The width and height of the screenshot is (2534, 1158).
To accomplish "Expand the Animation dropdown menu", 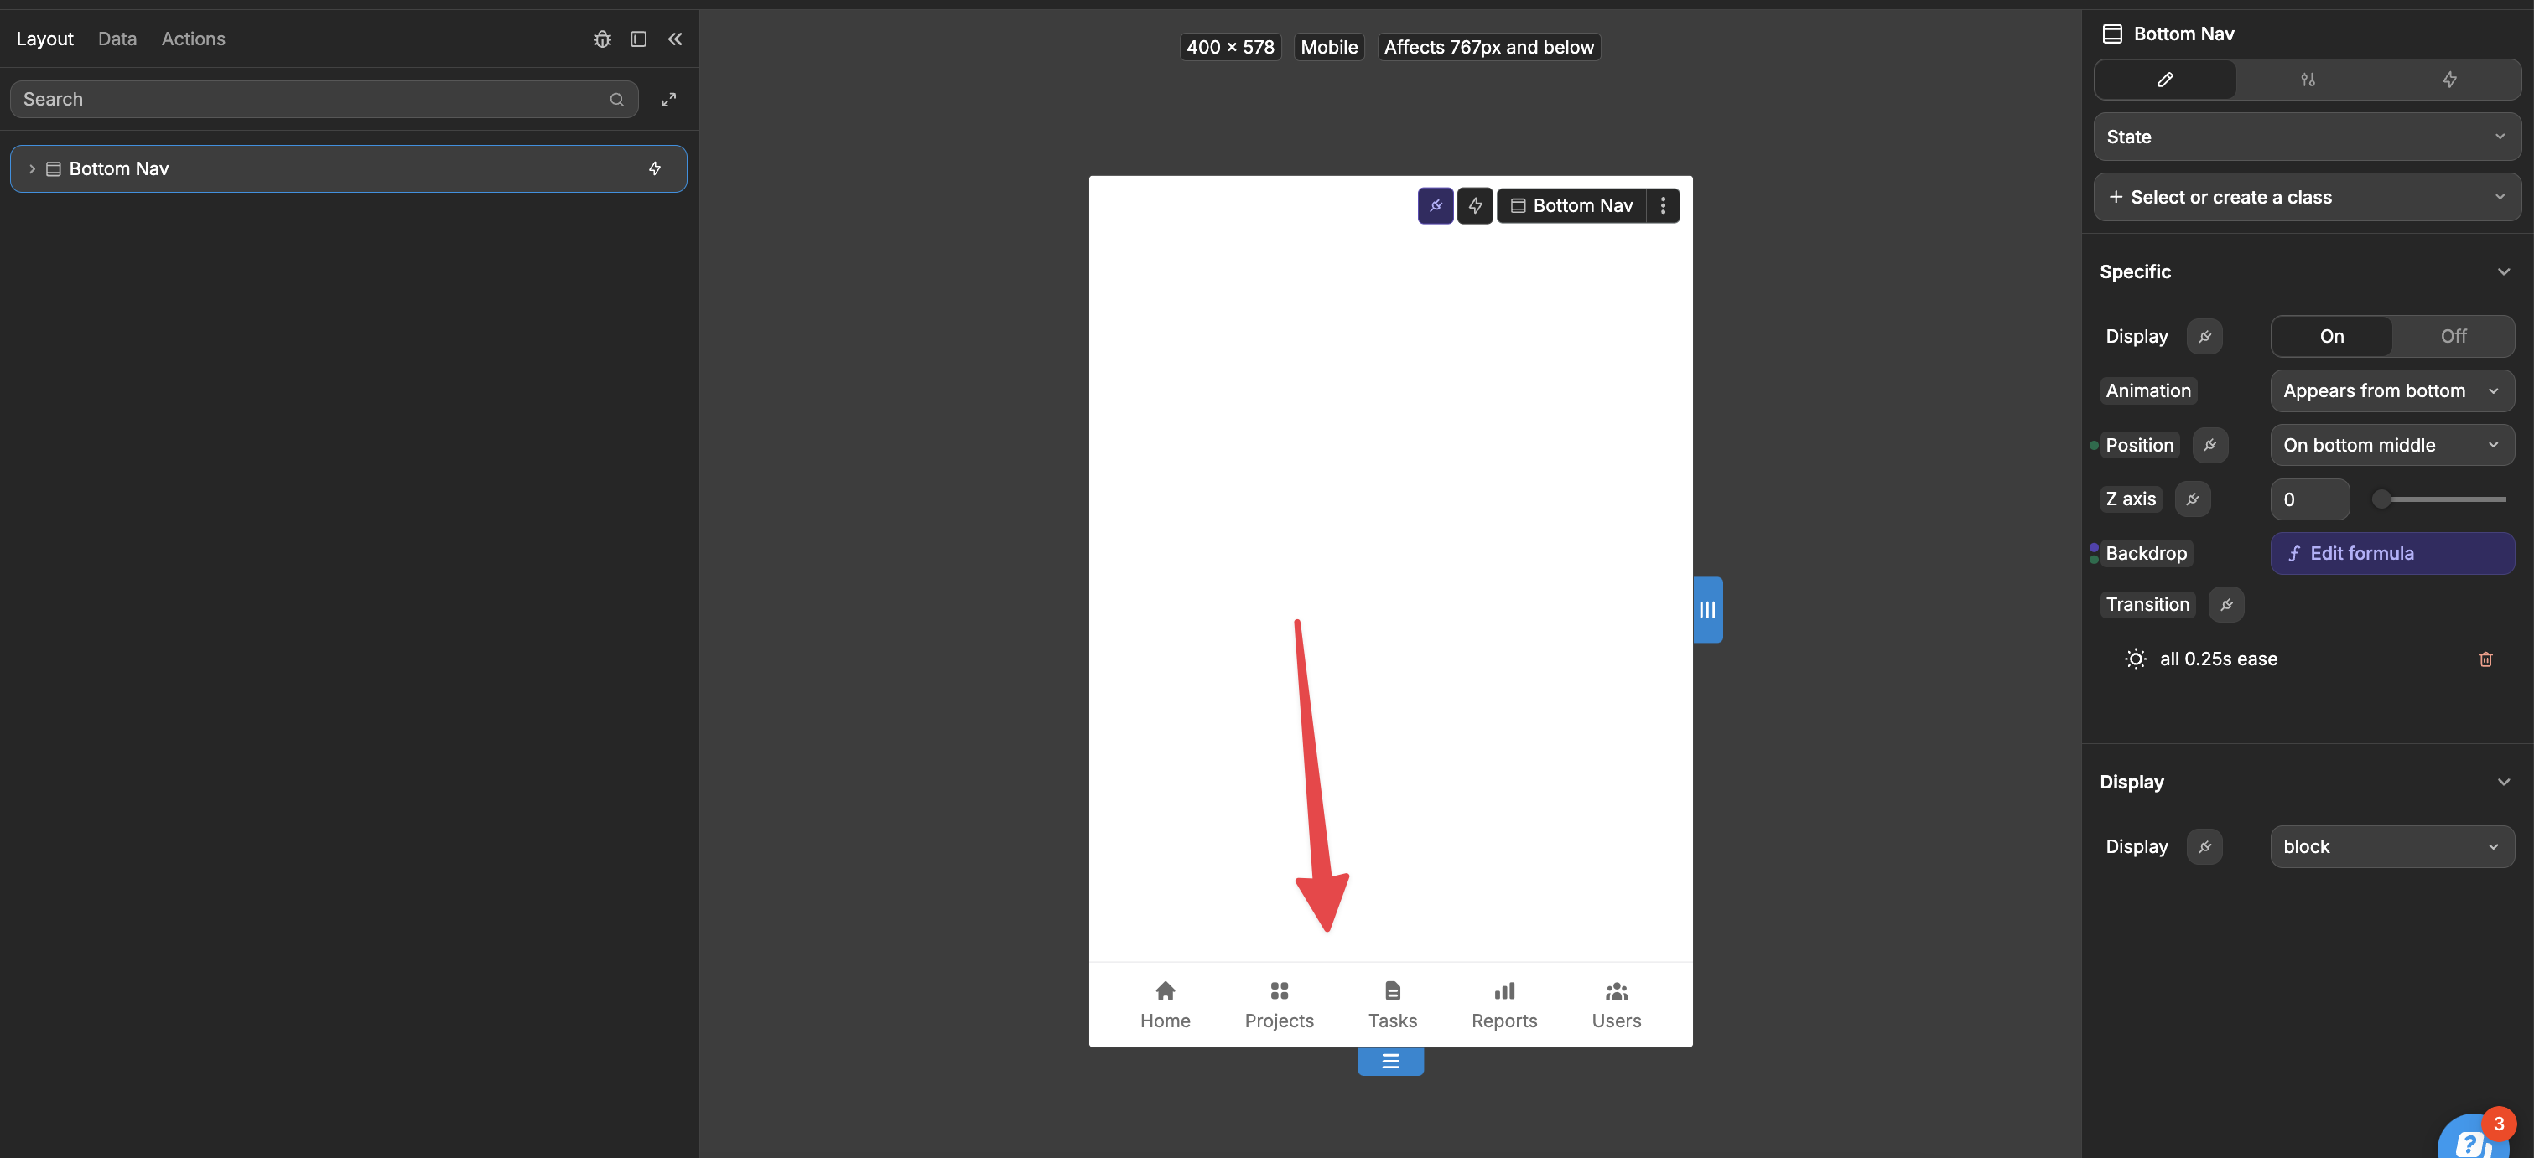I will pos(2390,390).
